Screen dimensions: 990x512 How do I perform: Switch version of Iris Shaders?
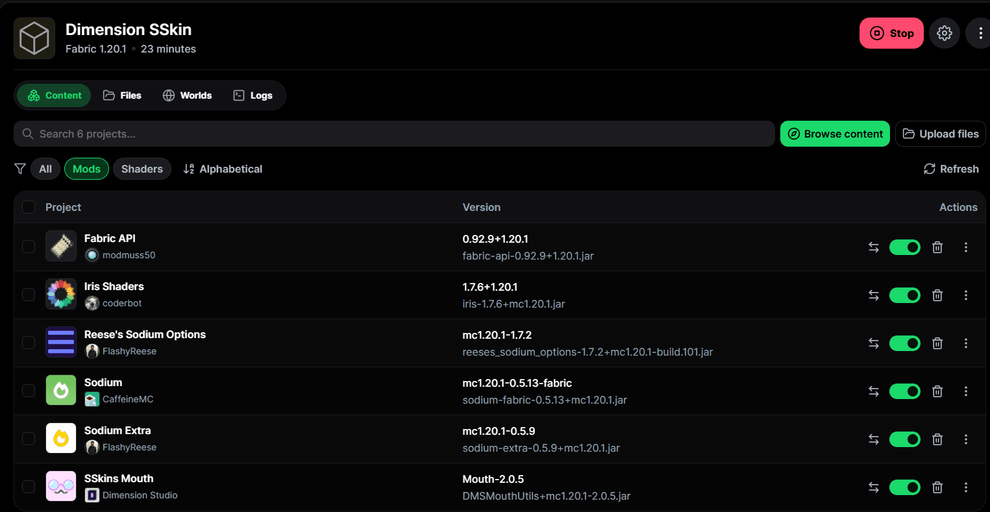click(874, 295)
